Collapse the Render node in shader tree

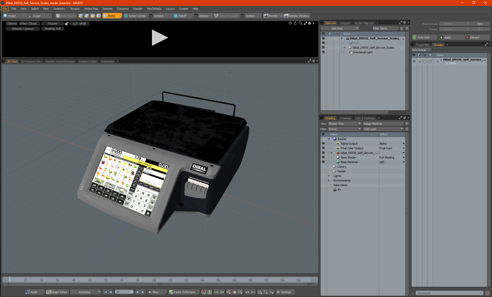click(329, 139)
